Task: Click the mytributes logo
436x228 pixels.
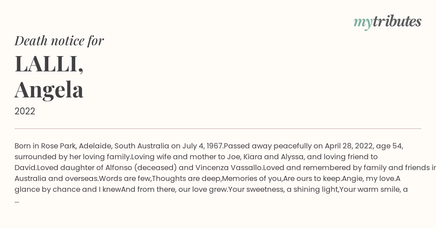Action: coord(387,22)
